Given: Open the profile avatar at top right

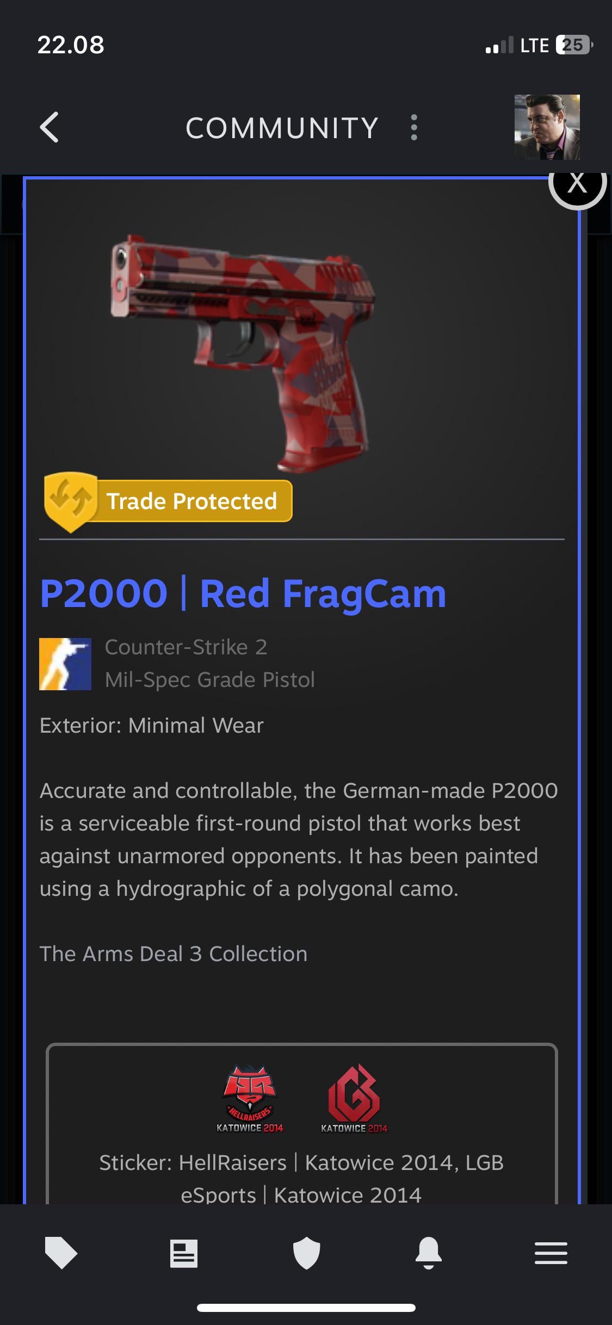Looking at the screenshot, I should (547, 127).
